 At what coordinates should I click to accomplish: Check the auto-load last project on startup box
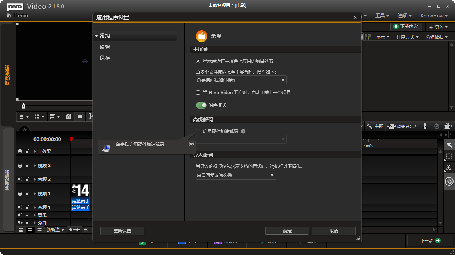[198, 93]
